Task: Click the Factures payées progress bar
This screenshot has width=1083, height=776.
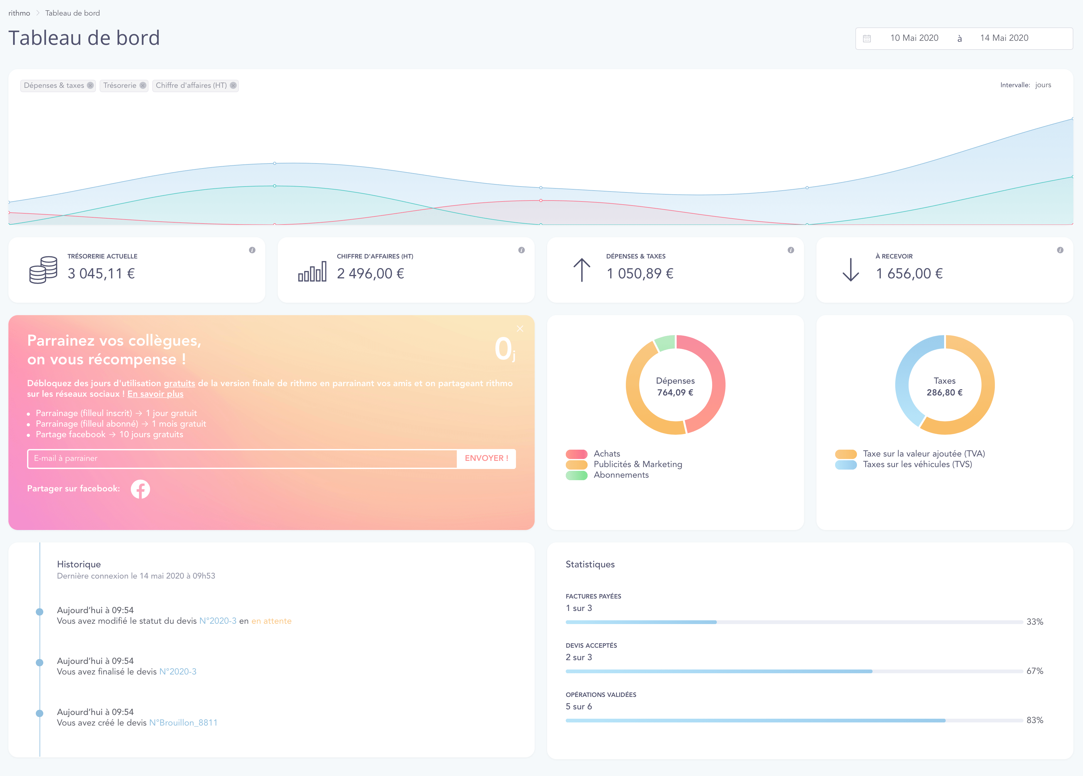Action: point(794,622)
